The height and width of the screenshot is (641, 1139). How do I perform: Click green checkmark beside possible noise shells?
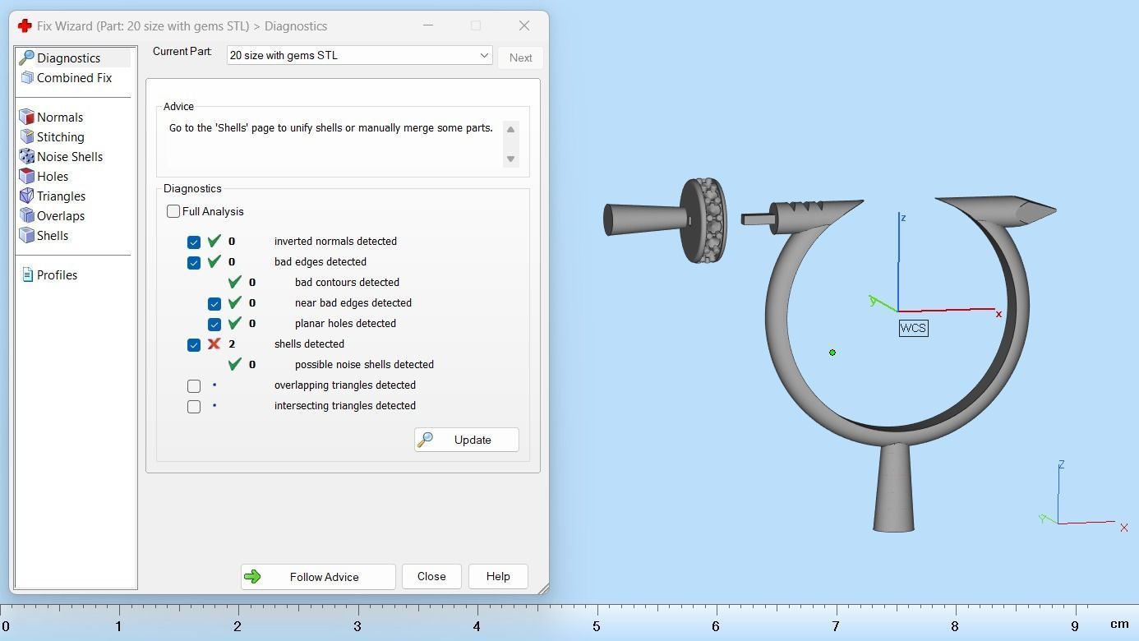tap(235, 364)
